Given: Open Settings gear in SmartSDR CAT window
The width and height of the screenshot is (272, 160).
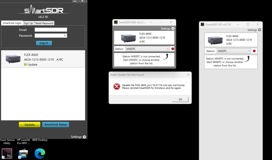Looking at the screenshot, I should tap(259, 30).
